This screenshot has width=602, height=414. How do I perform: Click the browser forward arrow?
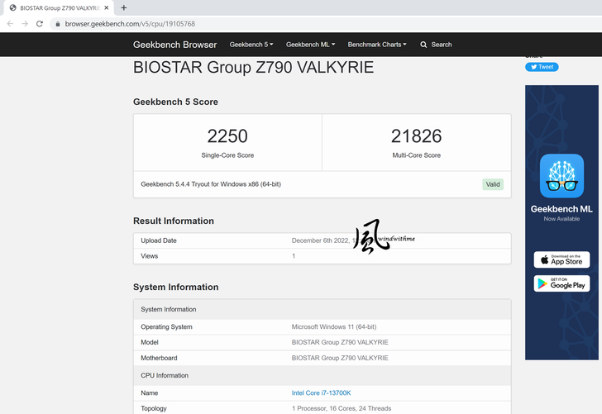coord(24,24)
